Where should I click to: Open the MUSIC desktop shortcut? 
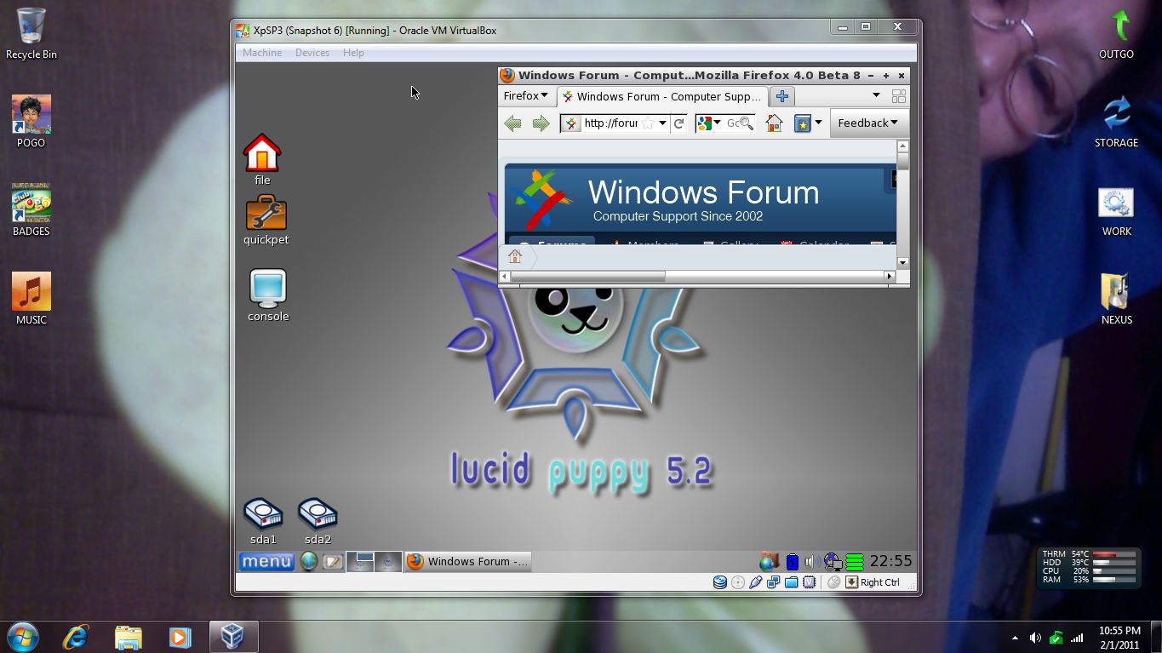click(x=31, y=299)
